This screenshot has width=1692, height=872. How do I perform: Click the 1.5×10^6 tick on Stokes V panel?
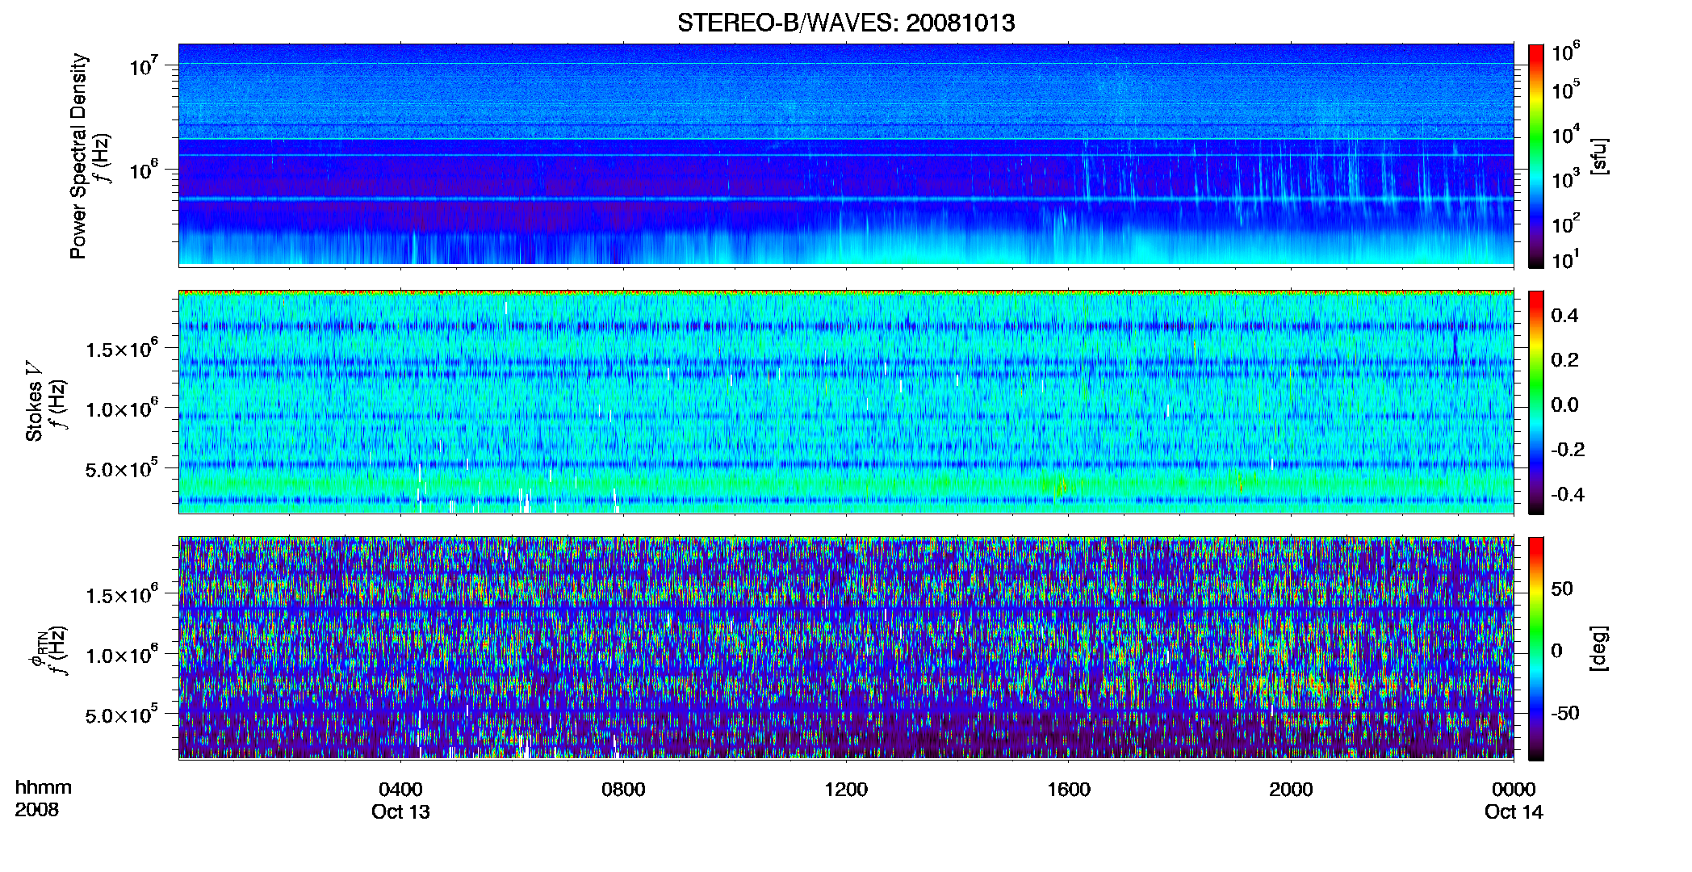pyautogui.click(x=121, y=349)
